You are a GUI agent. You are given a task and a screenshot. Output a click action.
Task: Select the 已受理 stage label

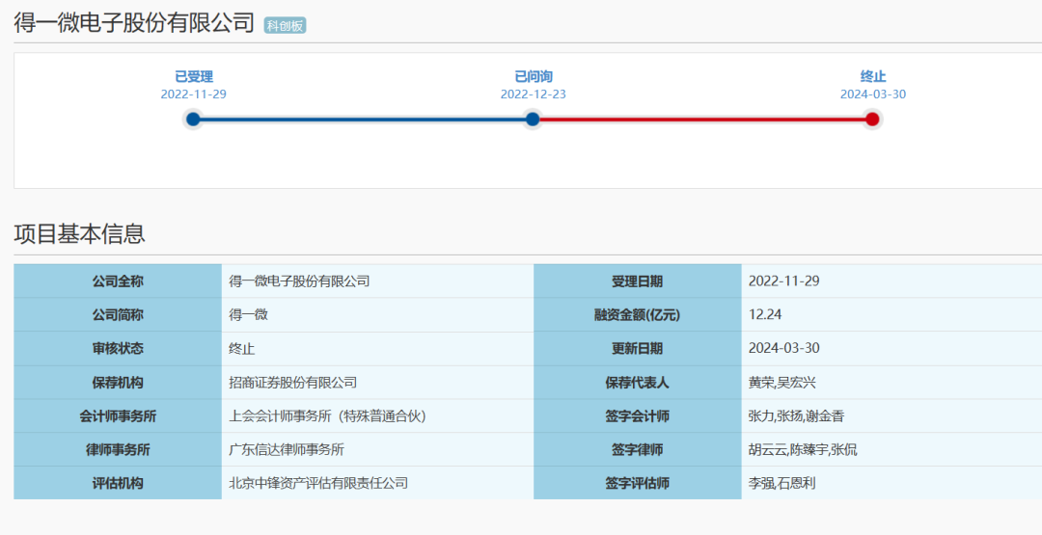point(193,76)
